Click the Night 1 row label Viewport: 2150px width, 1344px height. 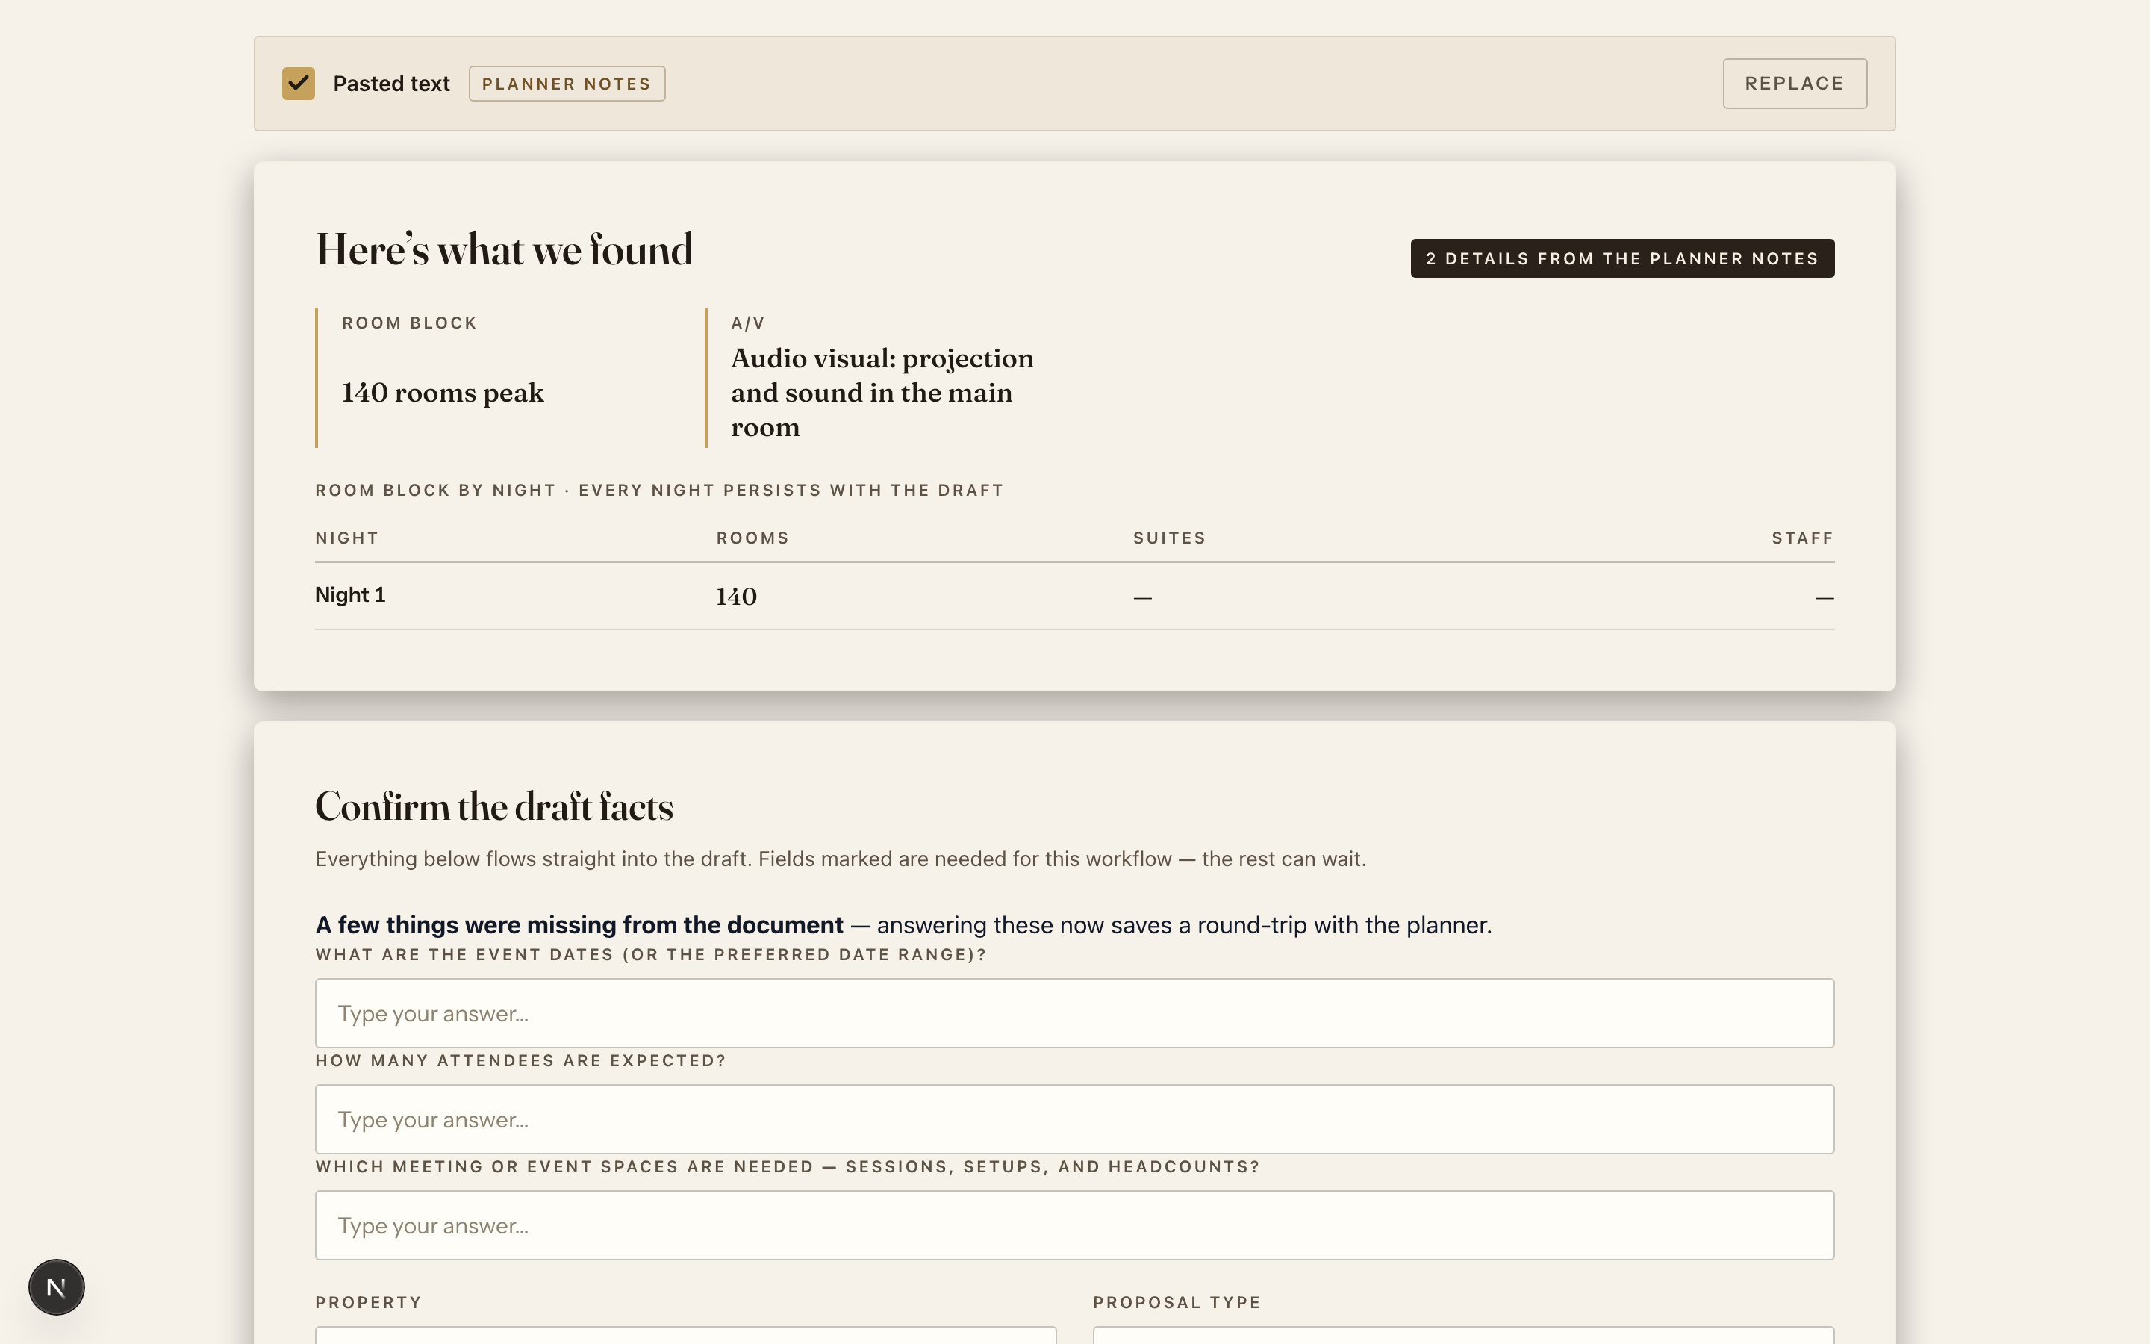click(x=350, y=594)
